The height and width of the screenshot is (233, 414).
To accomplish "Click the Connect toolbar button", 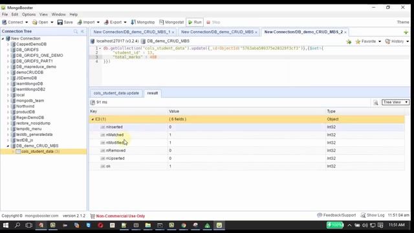I will pos(12,22).
